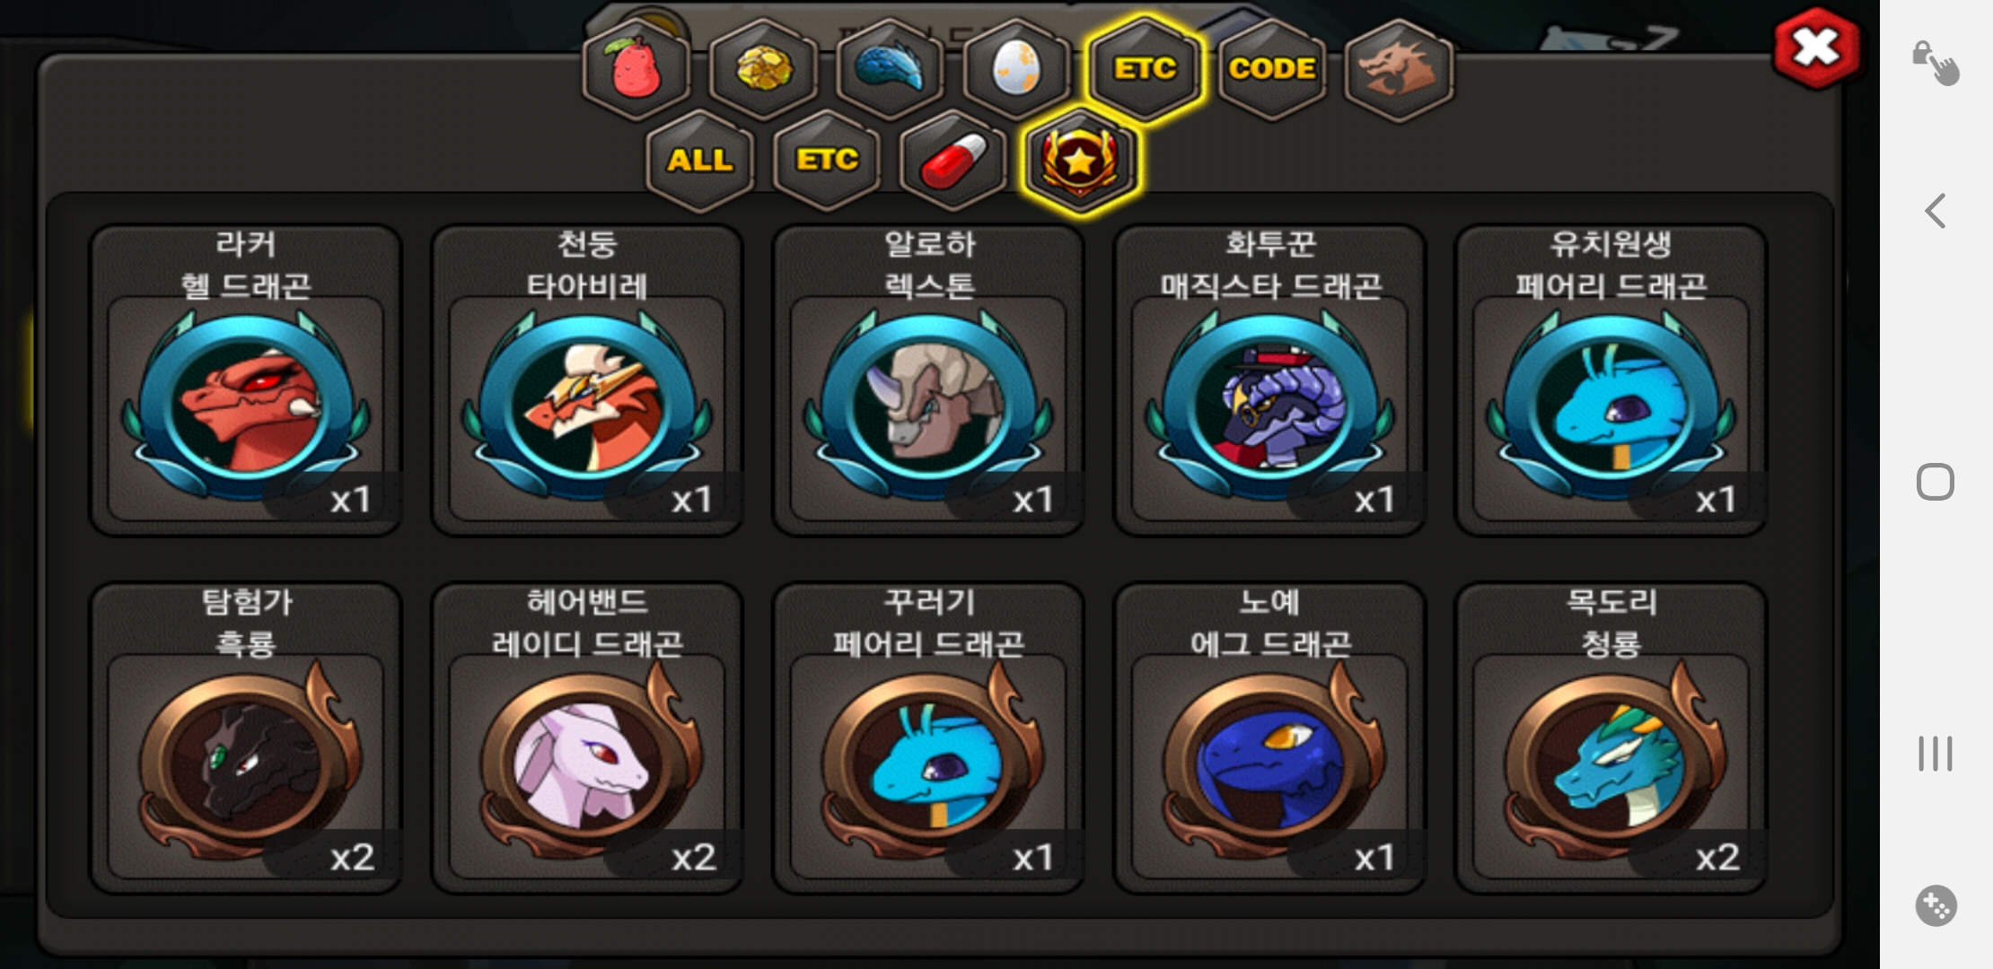The height and width of the screenshot is (969, 1993).
Task: Choose the 탐험가 흑룡 bronze badge
Action: [x=245, y=738]
